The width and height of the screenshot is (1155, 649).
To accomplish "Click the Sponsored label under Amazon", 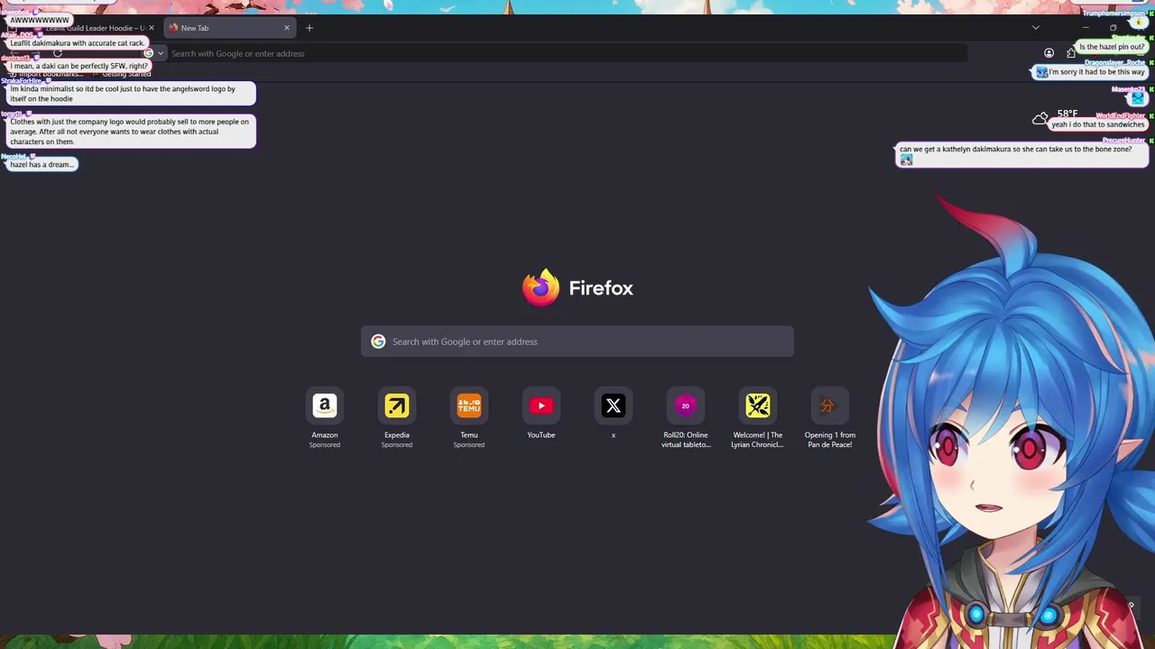I will point(325,444).
